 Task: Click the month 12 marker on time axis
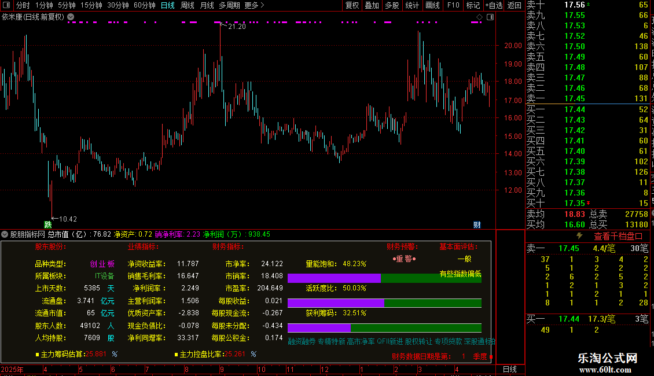pyautogui.click(x=325, y=369)
